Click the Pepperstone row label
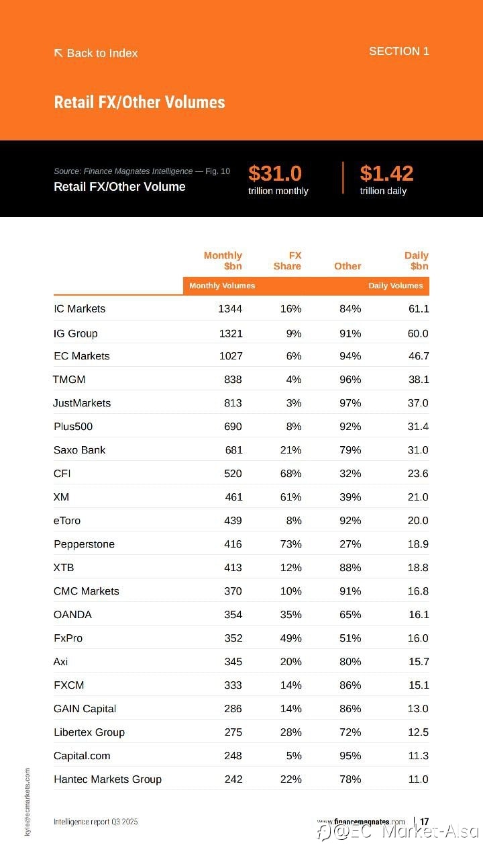 [84, 544]
